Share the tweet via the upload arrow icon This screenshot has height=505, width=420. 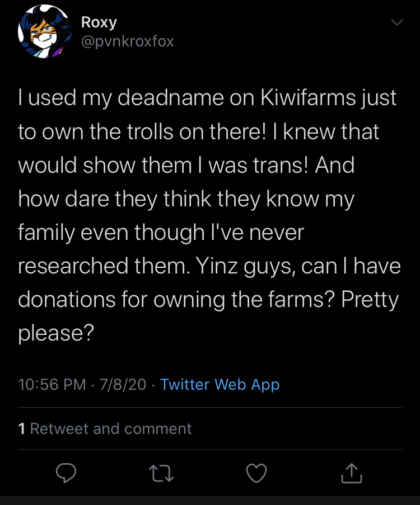pyautogui.click(x=352, y=473)
